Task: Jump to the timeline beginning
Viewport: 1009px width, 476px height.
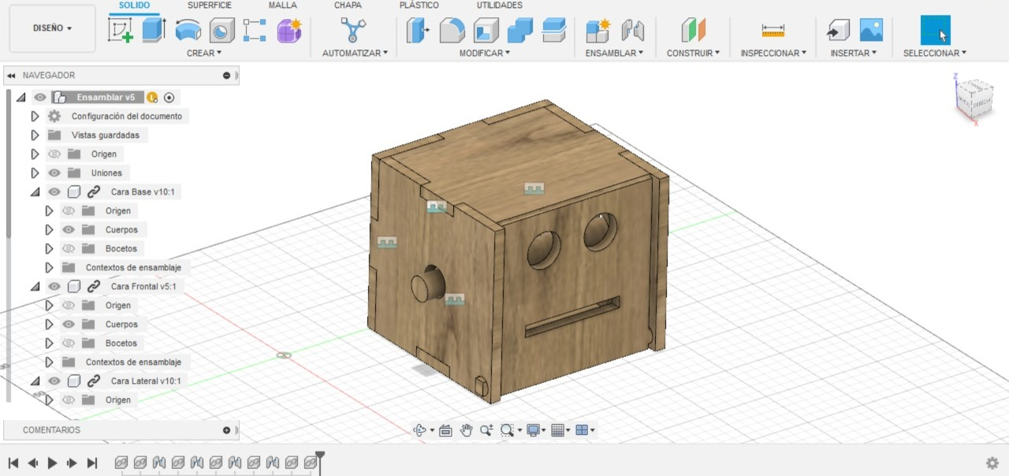Action: click(13, 463)
